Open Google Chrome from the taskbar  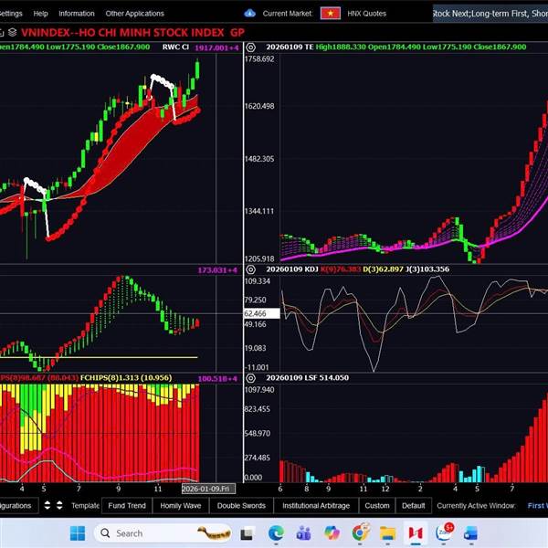[360, 532]
